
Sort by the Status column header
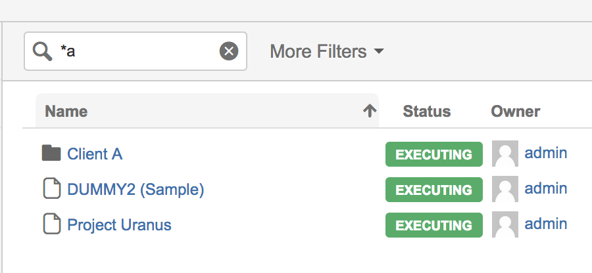pos(426,112)
